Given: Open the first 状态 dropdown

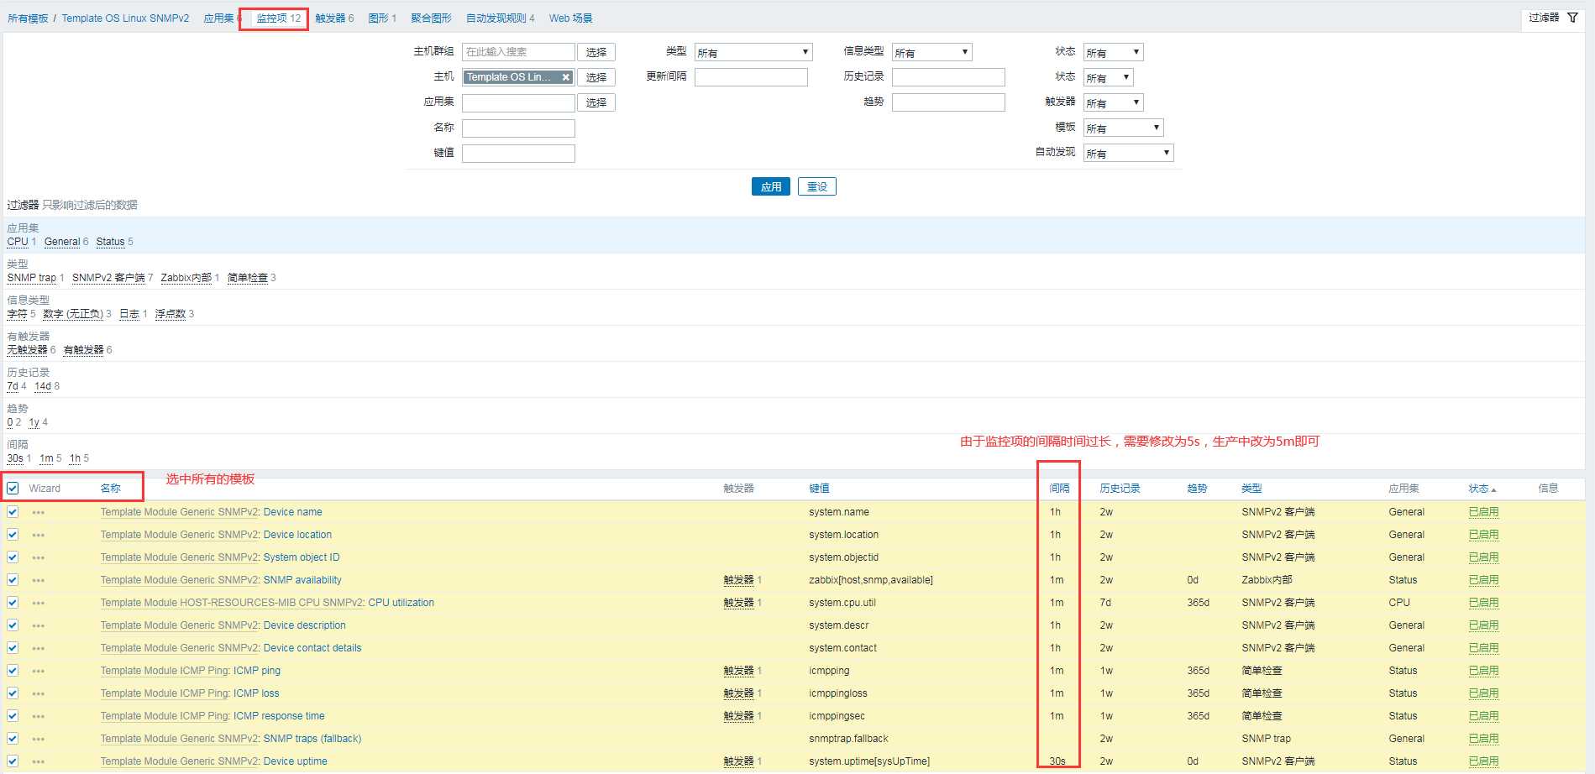Looking at the screenshot, I should tap(1113, 52).
